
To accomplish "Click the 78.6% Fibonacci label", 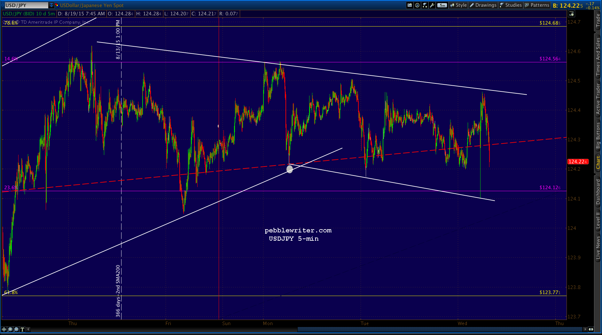I will tap(11, 23).
